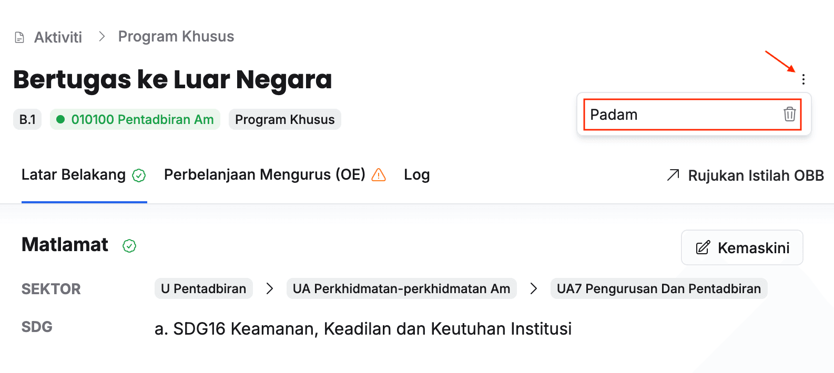Open the Rujukan Istilah OBB link
834x373 pixels.
coord(756,175)
